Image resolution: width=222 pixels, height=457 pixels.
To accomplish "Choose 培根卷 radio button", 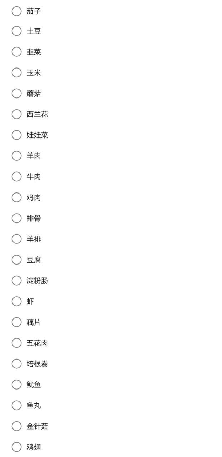I will pos(17,364).
